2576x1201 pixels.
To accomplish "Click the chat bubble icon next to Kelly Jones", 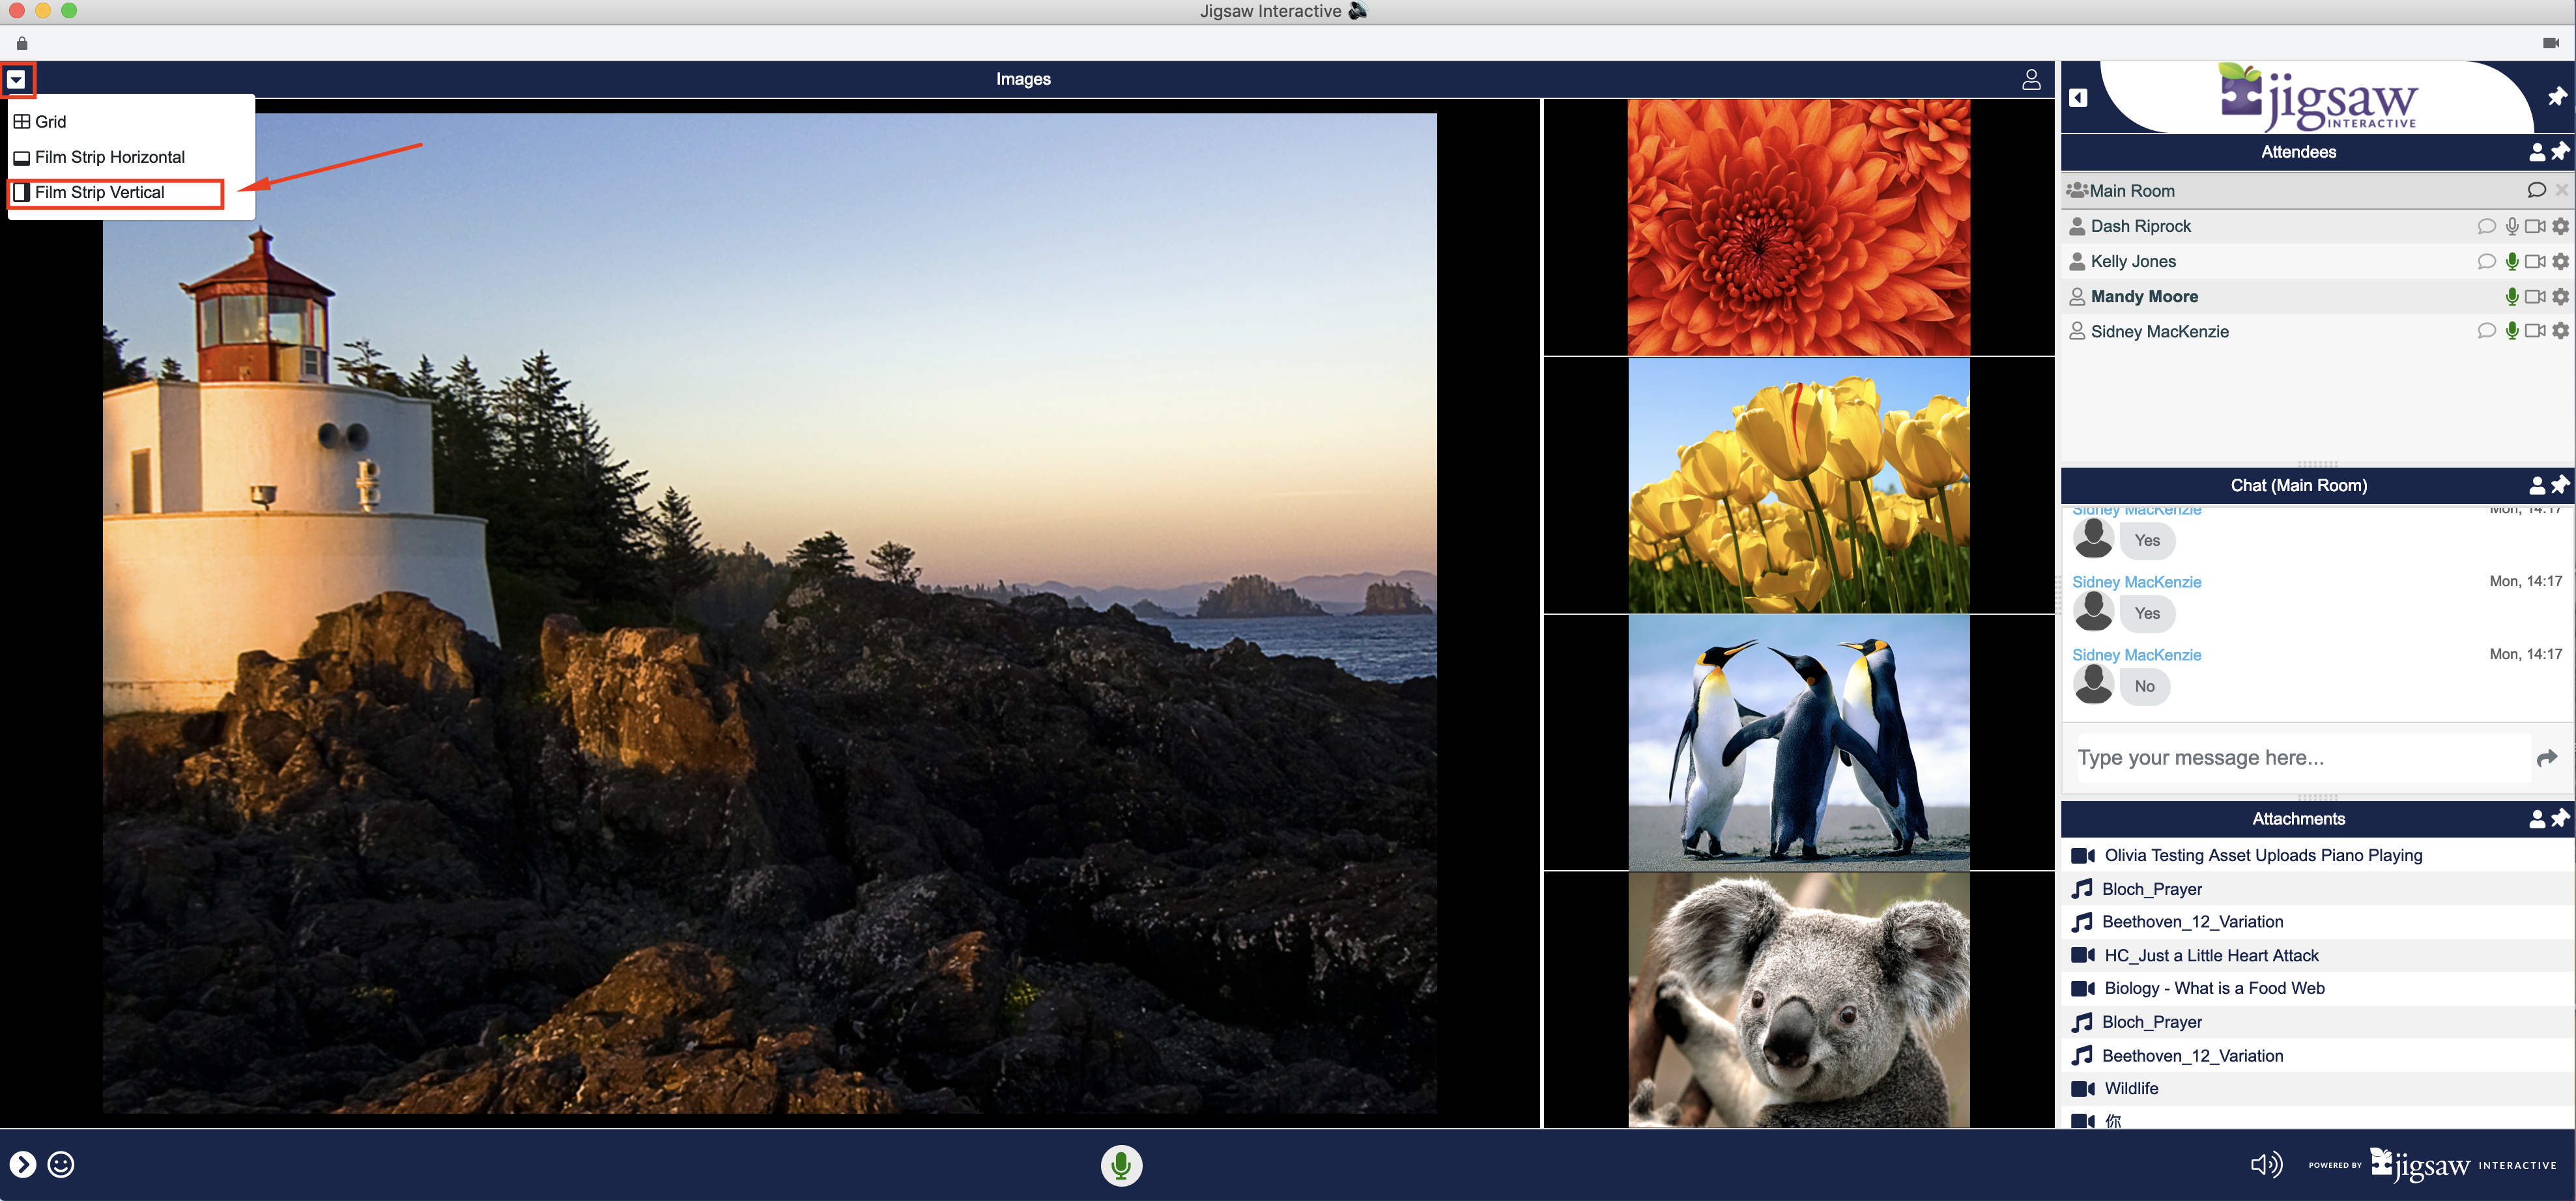I will pos(2486,261).
